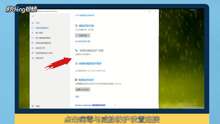220x124 pixels.
Task: Minimize the Windows Defender window
Action: tap(144, 11)
